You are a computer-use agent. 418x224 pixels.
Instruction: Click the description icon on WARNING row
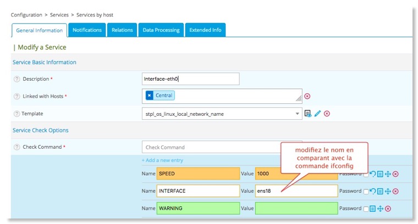point(373,209)
